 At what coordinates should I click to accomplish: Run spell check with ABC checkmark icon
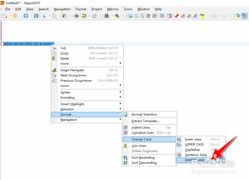pos(238,16)
